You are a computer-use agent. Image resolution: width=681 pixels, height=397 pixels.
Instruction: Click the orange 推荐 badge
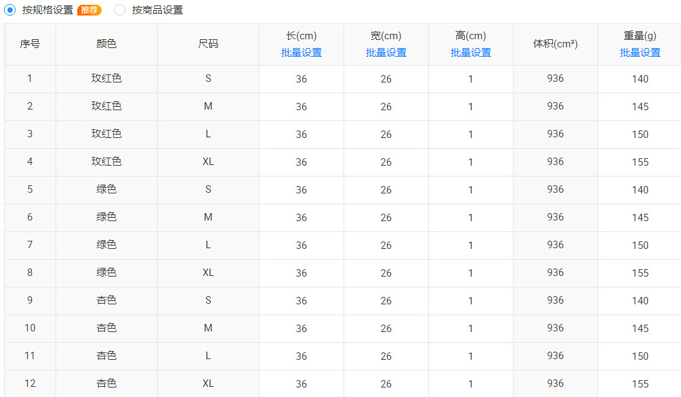[89, 10]
